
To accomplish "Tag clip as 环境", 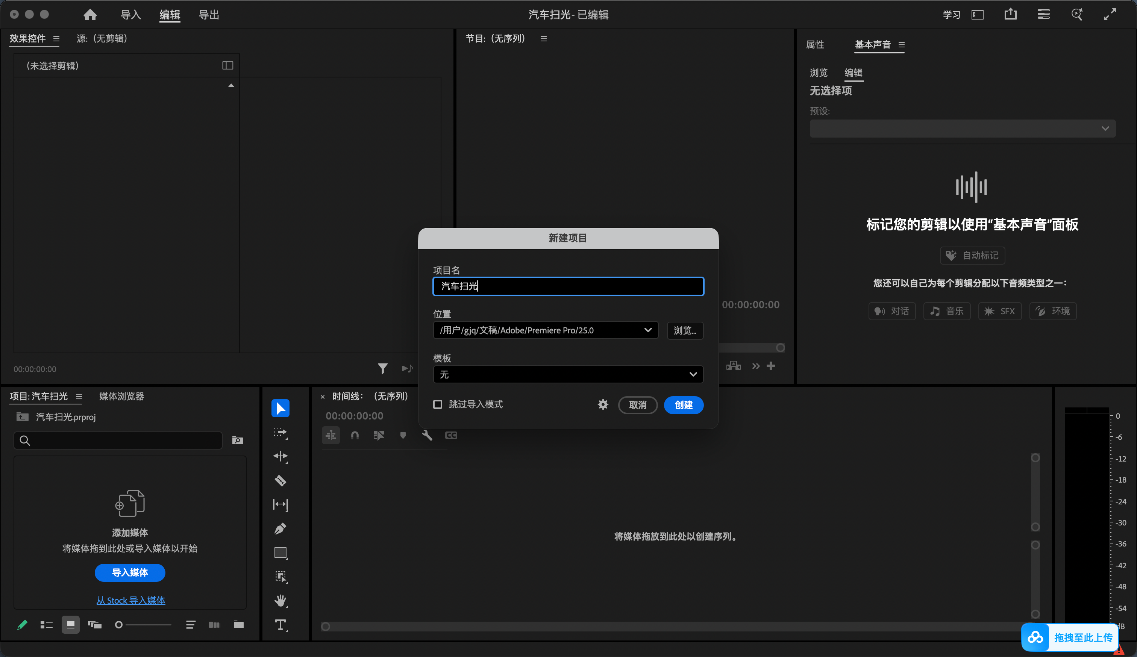I will pos(1053,311).
